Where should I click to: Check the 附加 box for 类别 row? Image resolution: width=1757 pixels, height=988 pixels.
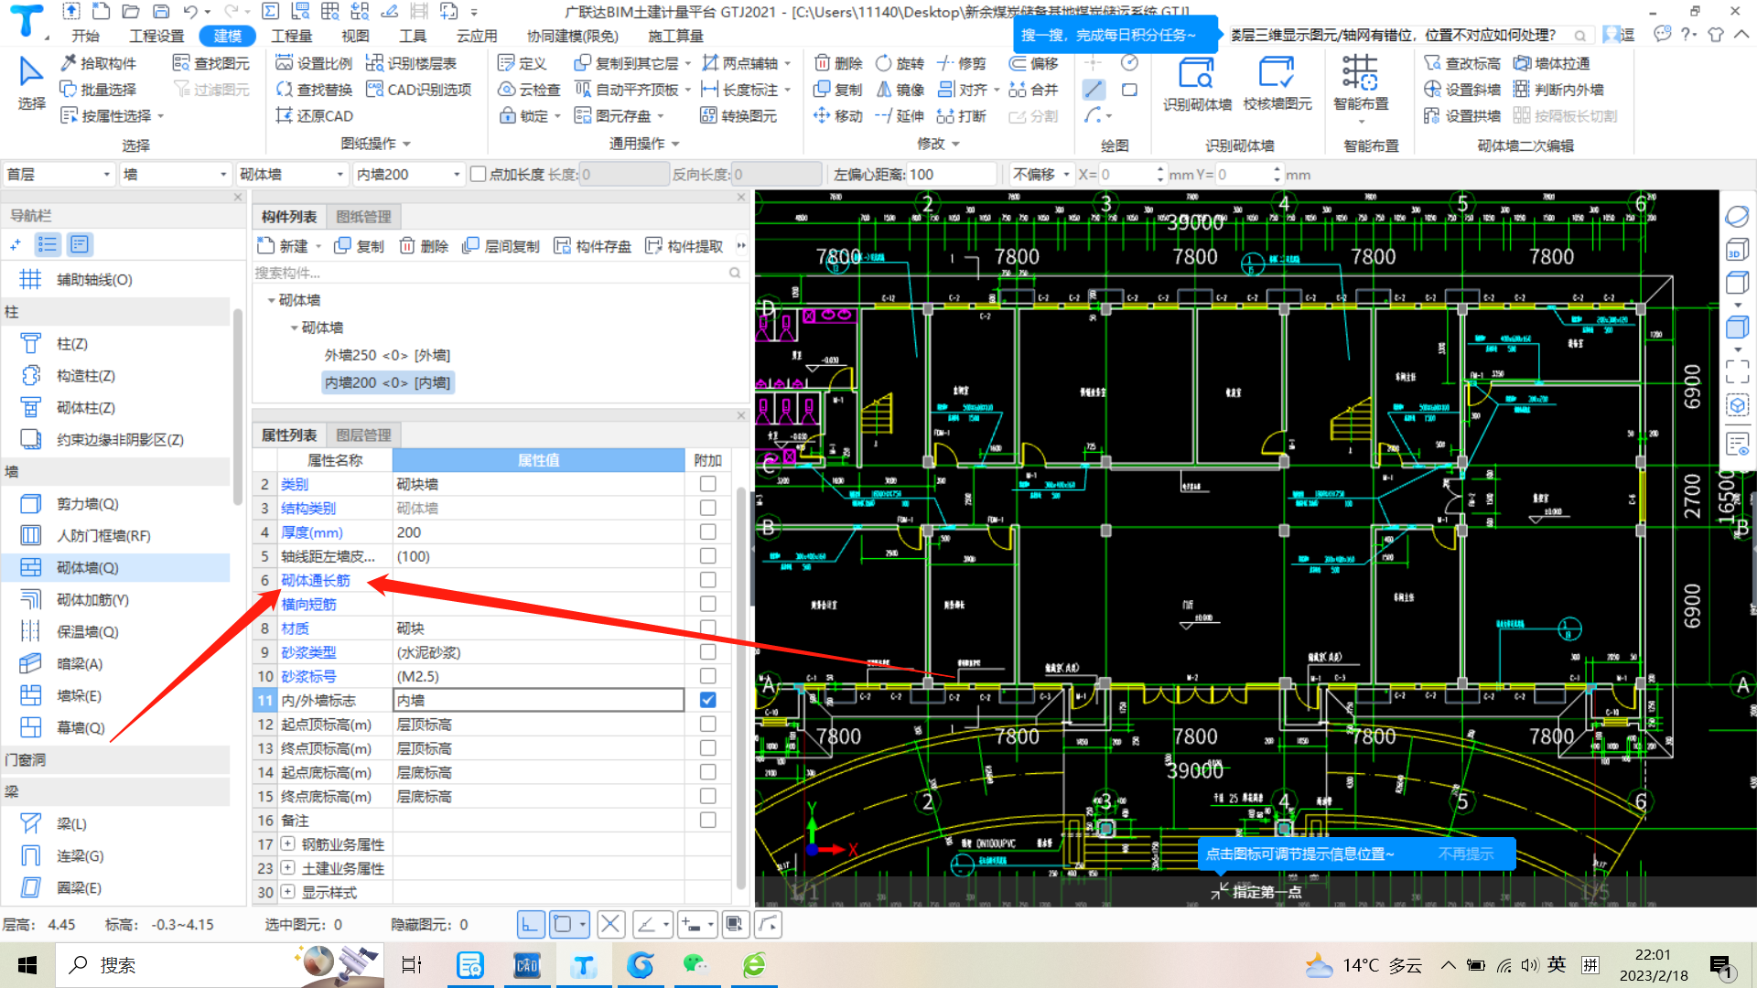tap(707, 484)
